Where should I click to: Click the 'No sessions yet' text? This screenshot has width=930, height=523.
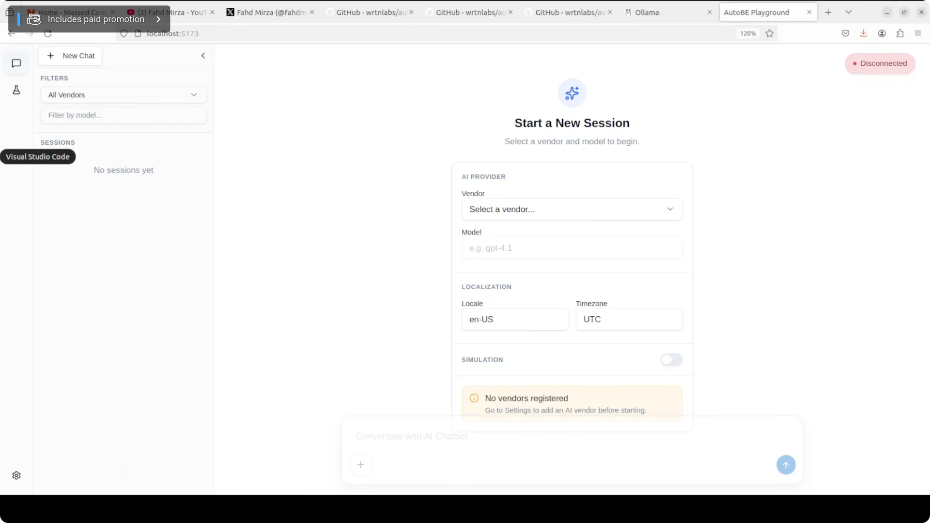124,170
